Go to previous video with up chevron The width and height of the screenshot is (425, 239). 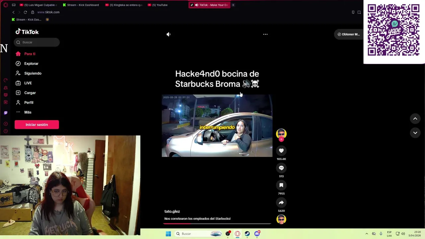click(x=415, y=119)
